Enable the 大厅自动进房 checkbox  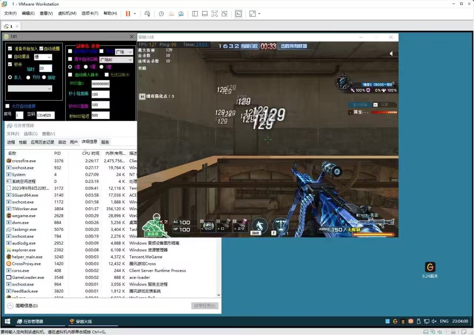click(7, 106)
